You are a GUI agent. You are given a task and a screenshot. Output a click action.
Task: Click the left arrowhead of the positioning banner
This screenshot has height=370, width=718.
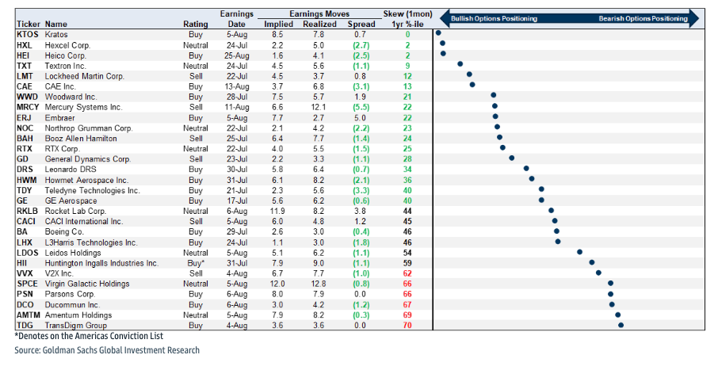(437, 17)
